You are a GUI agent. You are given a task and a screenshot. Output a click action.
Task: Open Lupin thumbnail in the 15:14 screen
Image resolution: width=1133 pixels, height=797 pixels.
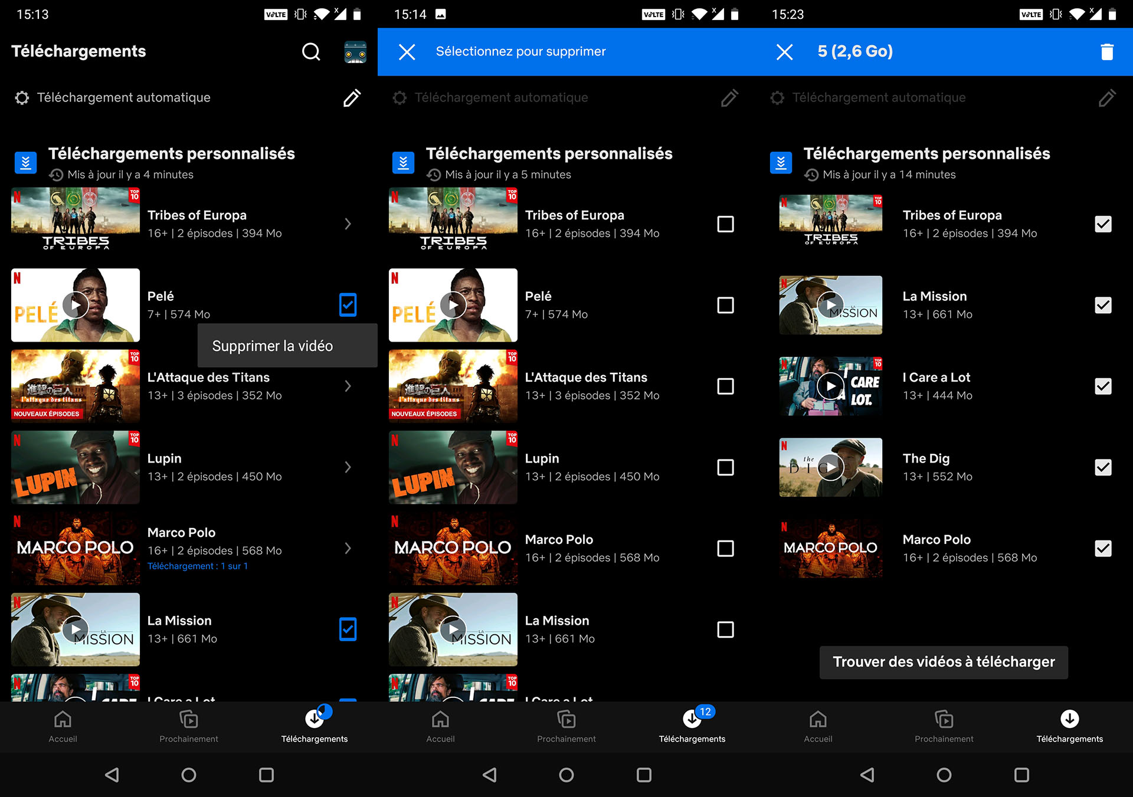(453, 467)
